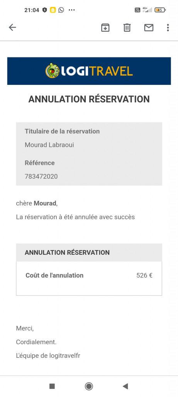
Task: Open the three-dot overflow menu
Action: click(168, 28)
